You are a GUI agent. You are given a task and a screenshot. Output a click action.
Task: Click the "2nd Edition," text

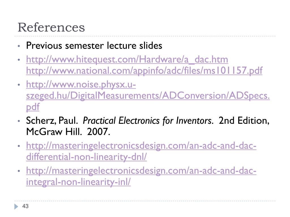tap(244, 121)
